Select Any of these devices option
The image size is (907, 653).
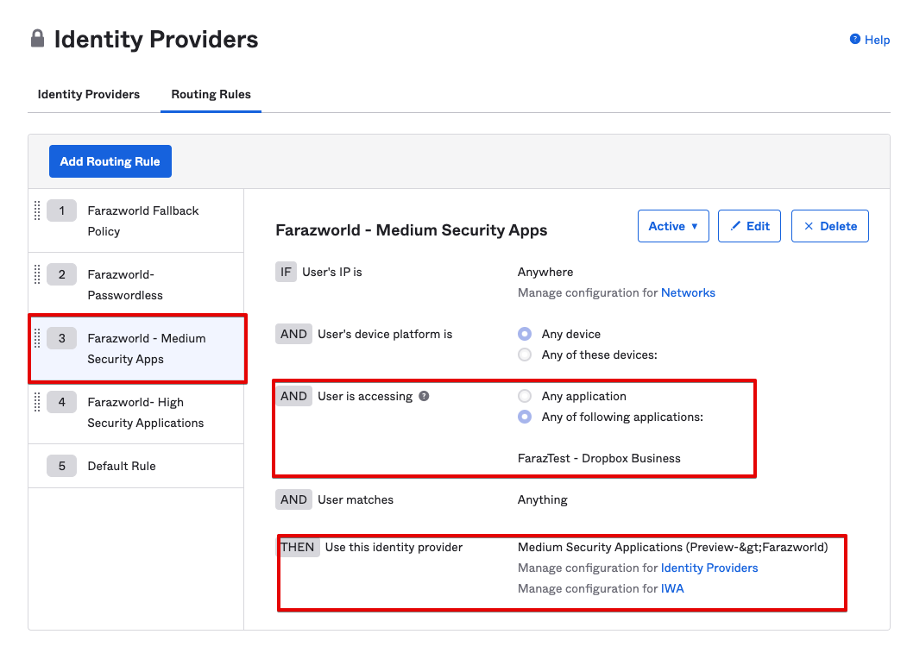[525, 355]
